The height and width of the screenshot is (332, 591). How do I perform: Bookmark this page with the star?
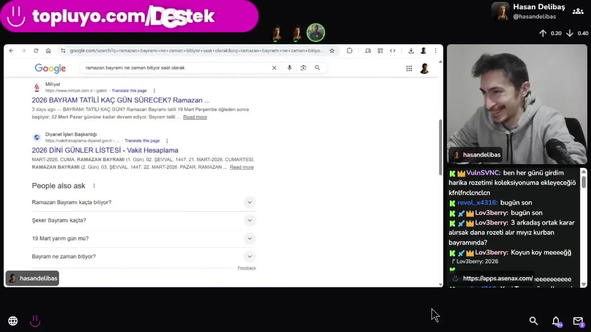coord(332,51)
